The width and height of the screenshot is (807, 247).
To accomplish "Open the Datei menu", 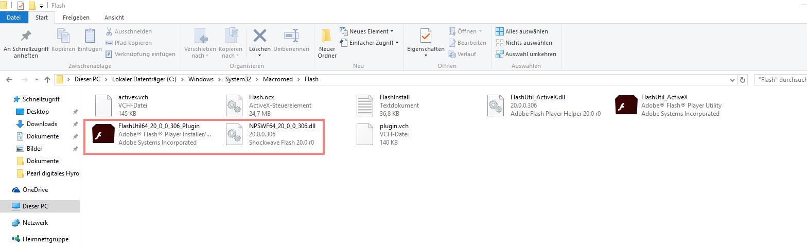I will (14, 17).
